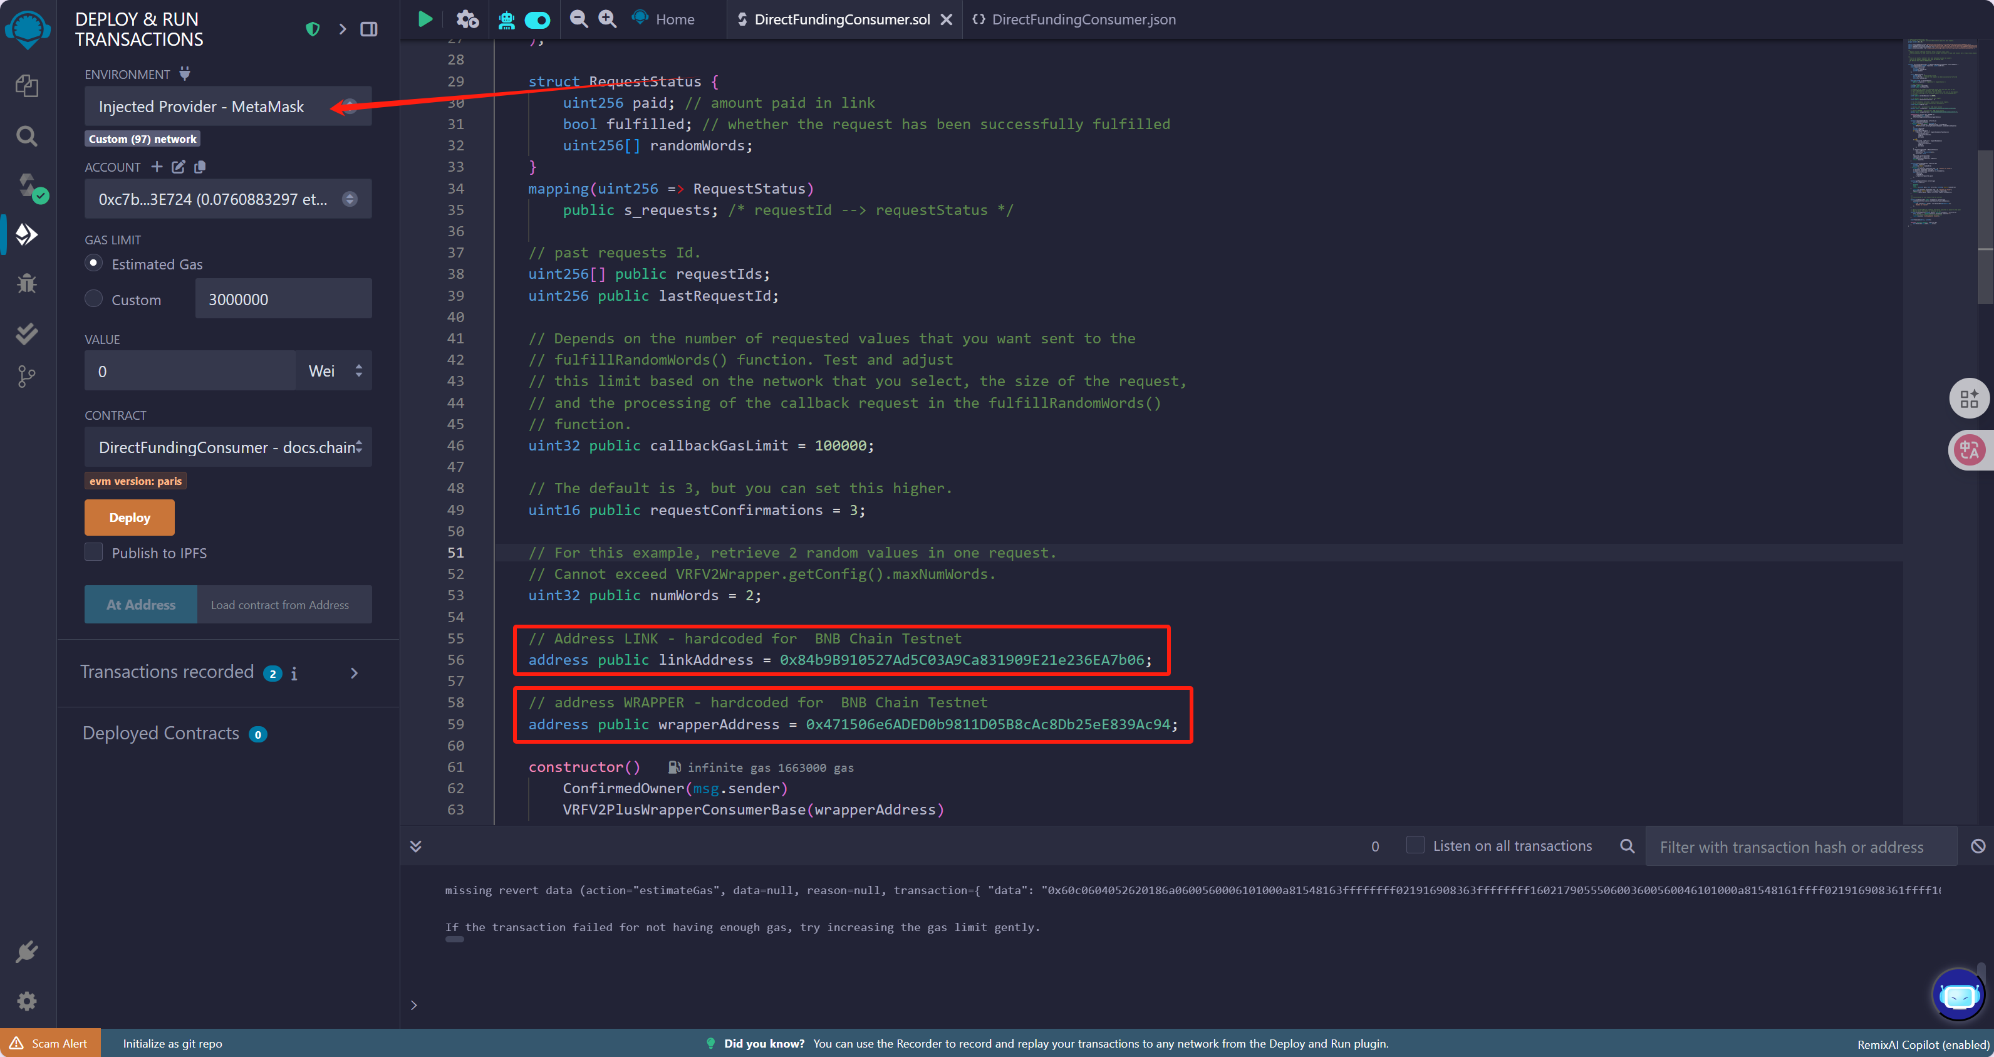Select the Deploy & run transactions icon
The height and width of the screenshot is (1057, 1994).
[x=27, y=234]
